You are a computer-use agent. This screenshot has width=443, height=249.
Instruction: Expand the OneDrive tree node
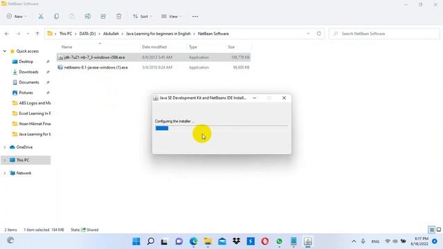coord(5,147)
